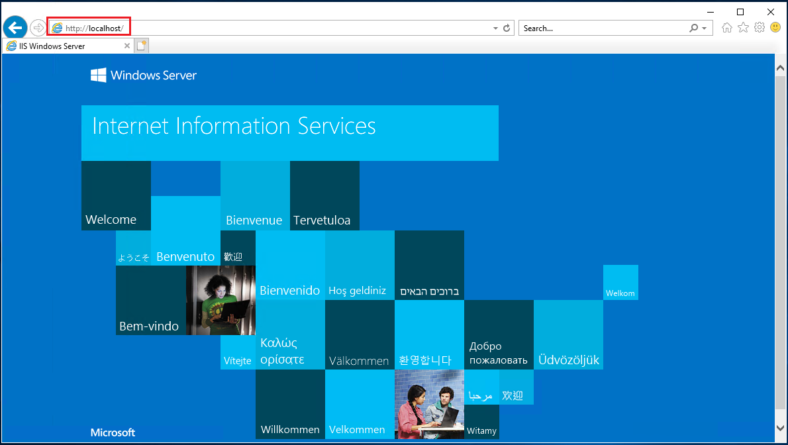Click the Internet Information Services banner

(x=290, y=133)
